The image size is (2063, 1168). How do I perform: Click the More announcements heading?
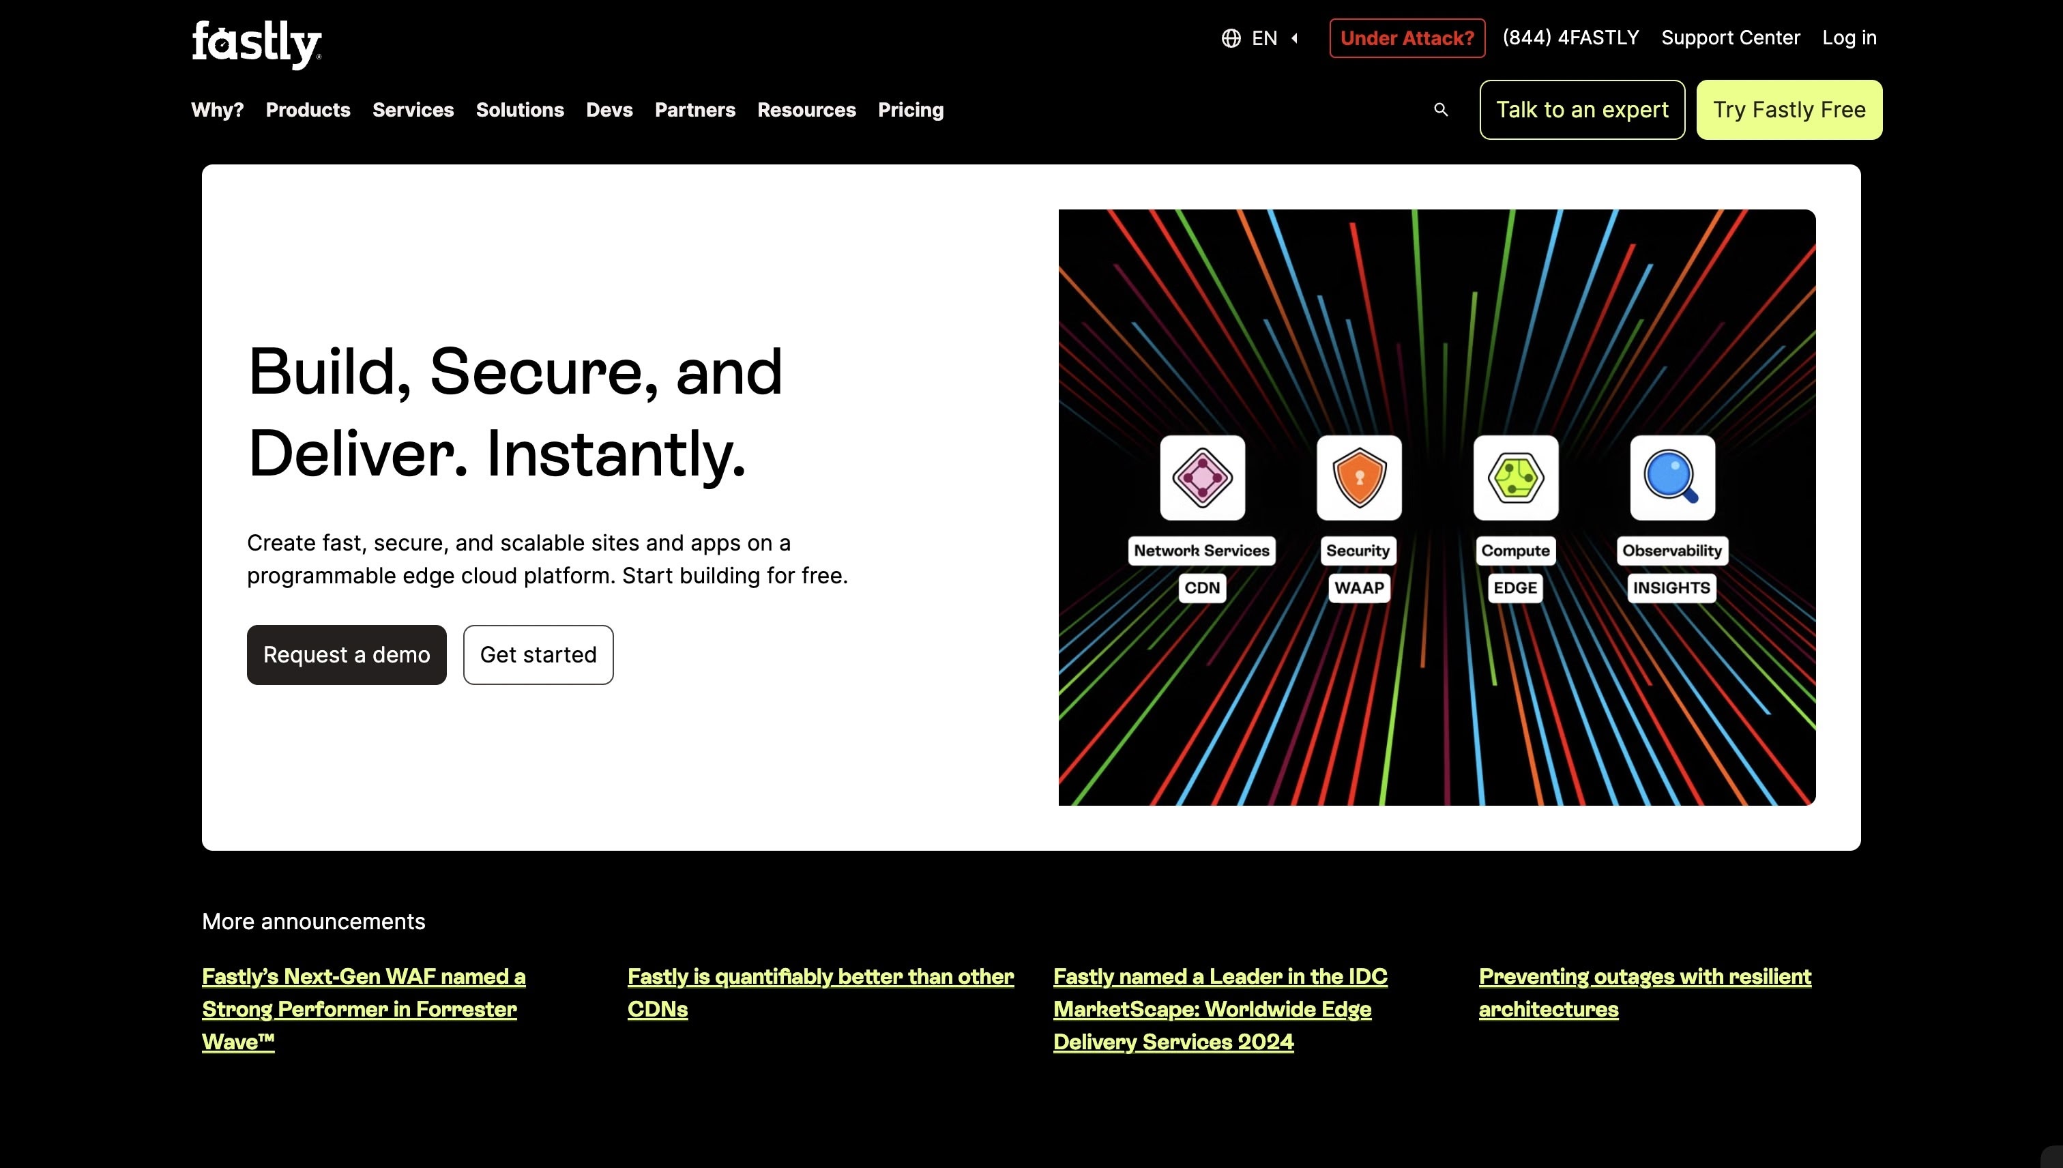click(314, 921)
